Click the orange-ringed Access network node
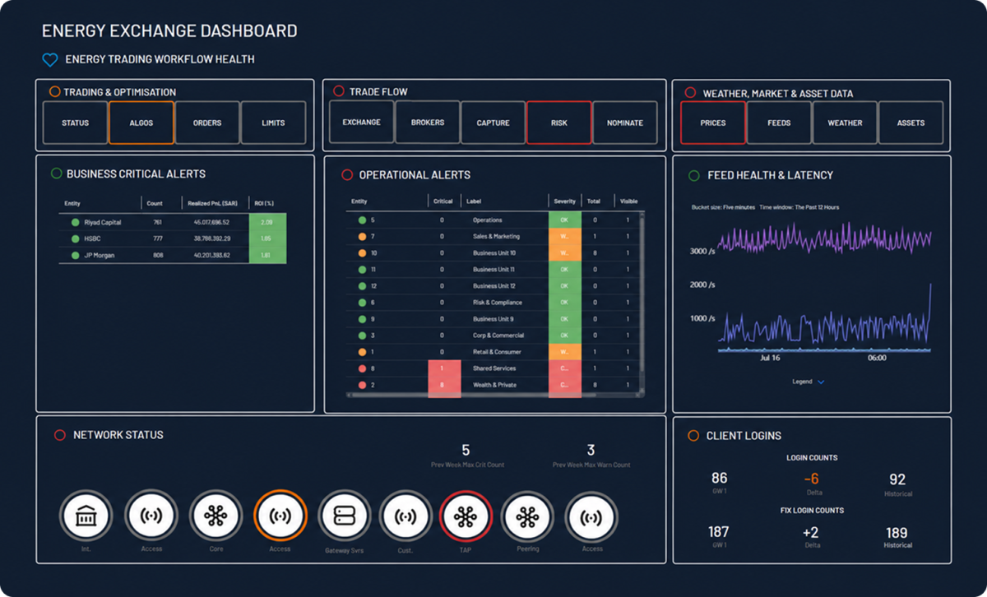 pyautogui.click(x=280, y=516)
